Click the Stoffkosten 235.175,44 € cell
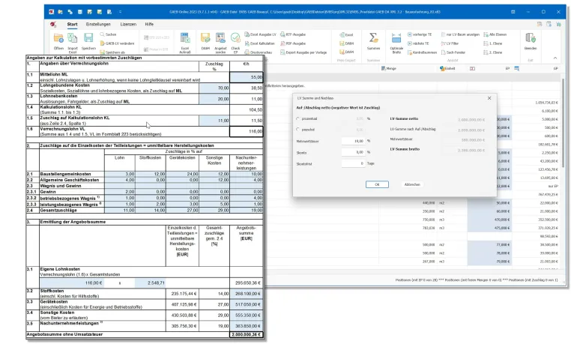Viewport: 571px width, 344px height. click(x=182, y=293)
